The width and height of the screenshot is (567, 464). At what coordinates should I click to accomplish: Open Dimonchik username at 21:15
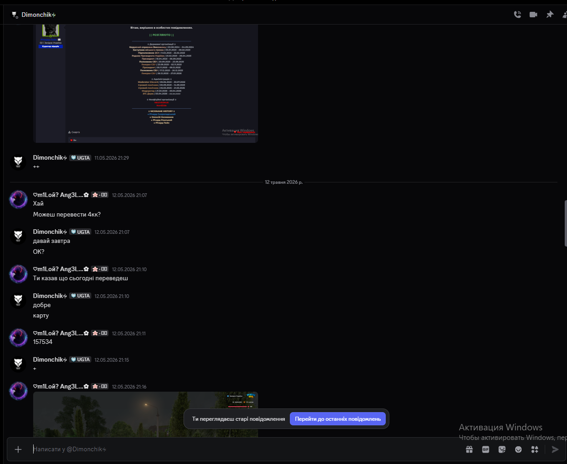(x=50, y=359)
